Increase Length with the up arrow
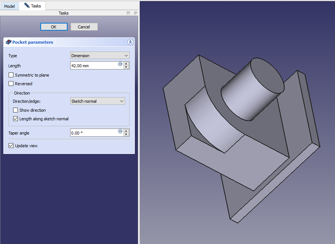335x244 pixels. (126, 64)
